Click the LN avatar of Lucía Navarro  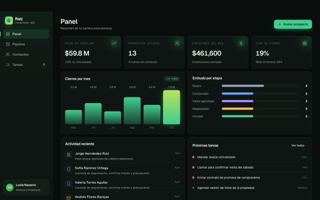pyautogui.click(x=9, y=187)
